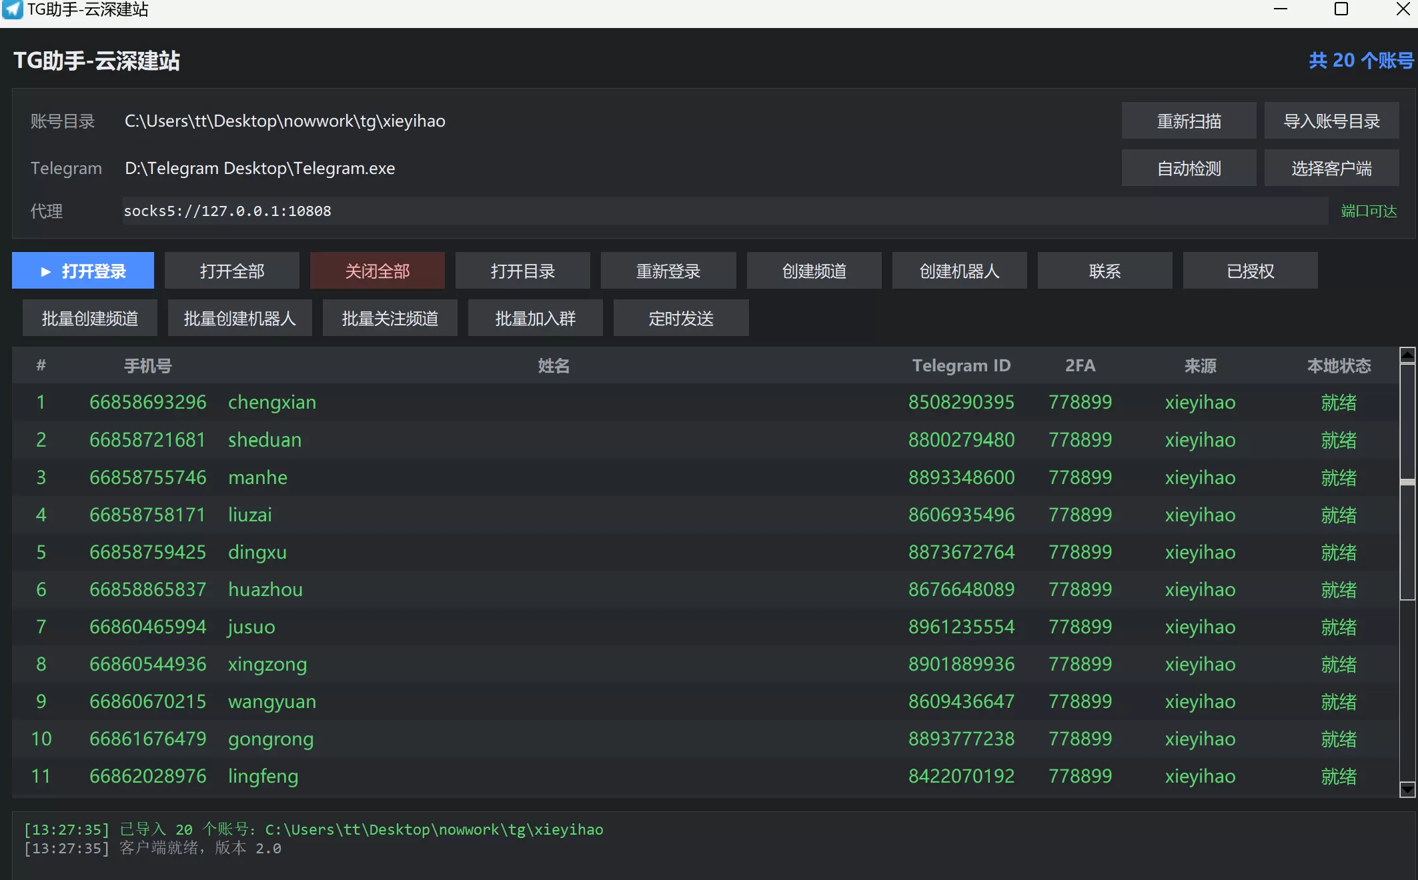The width and height of the screenshot is (1418, 880).
Task: Click the TG助手 app icon in title bar
Action: pyautogui.click(x=12, y=9)
